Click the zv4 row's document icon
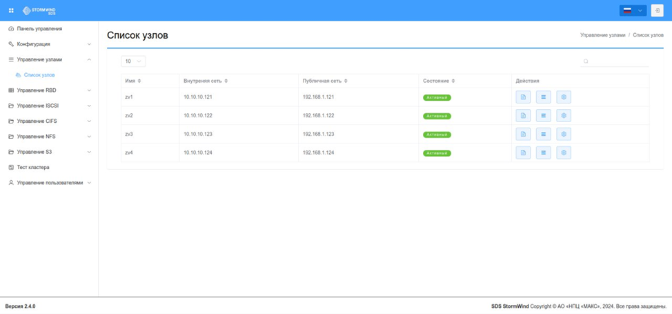The image size is (672, 314). click(x=523, y=153)
